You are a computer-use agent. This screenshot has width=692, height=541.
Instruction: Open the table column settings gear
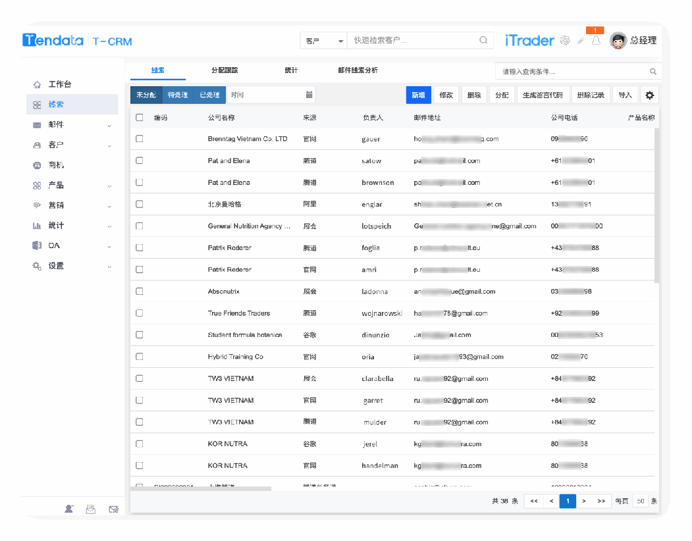tap(649, 95)
